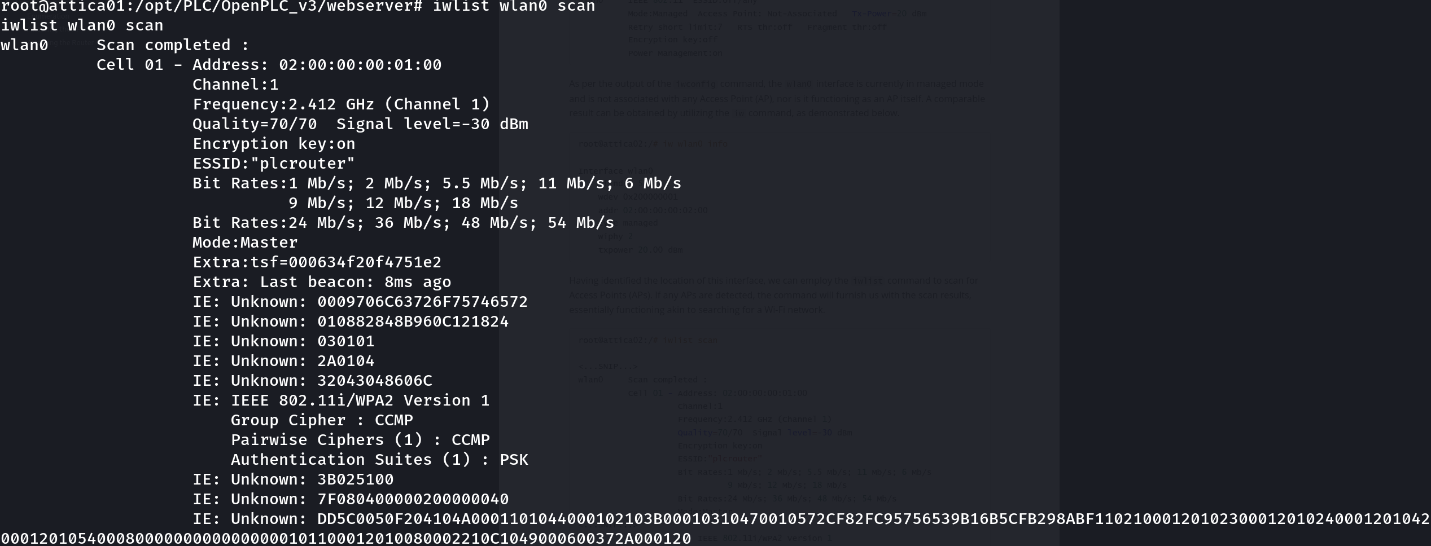Screen dimensions: 1431x546
Task: Click the Authentication Suites PSK text
Action: coord(379,460)
